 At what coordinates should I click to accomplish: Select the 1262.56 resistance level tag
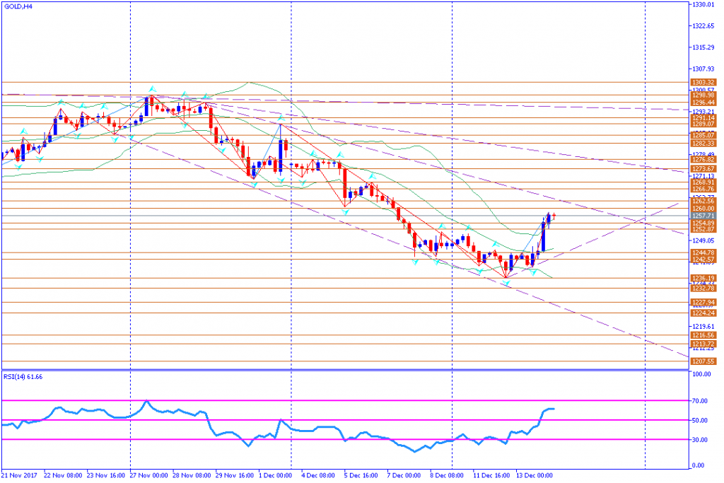(703, 202)
